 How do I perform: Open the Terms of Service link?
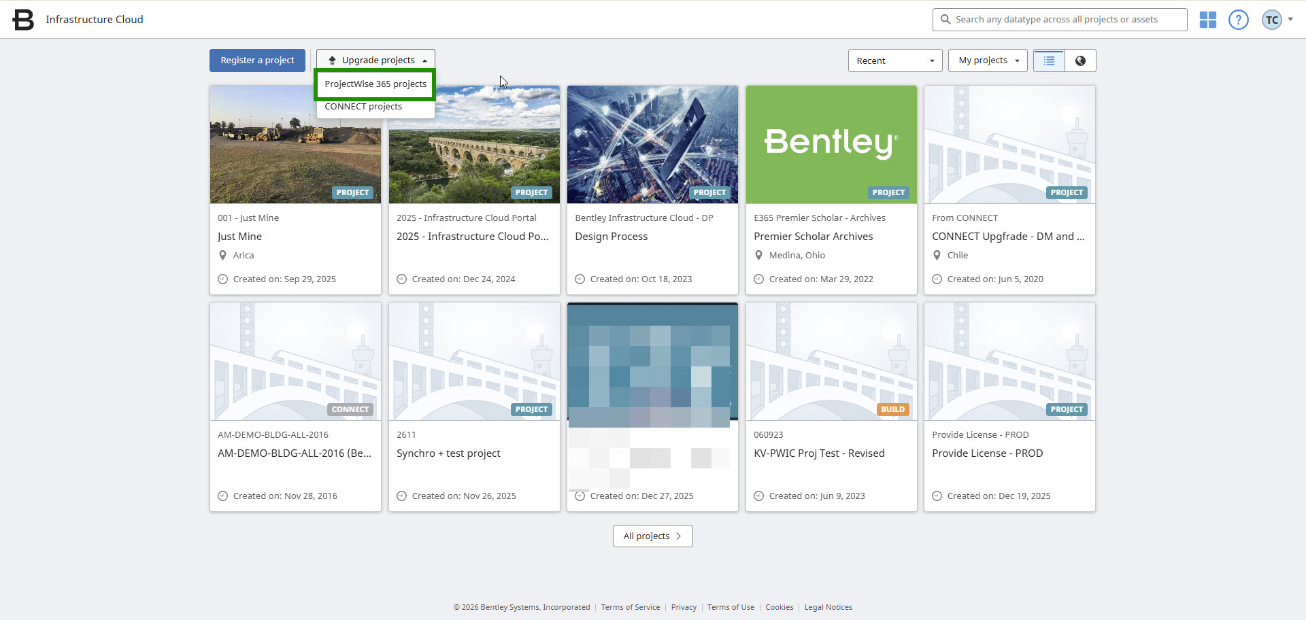click(x=631, y=608)
